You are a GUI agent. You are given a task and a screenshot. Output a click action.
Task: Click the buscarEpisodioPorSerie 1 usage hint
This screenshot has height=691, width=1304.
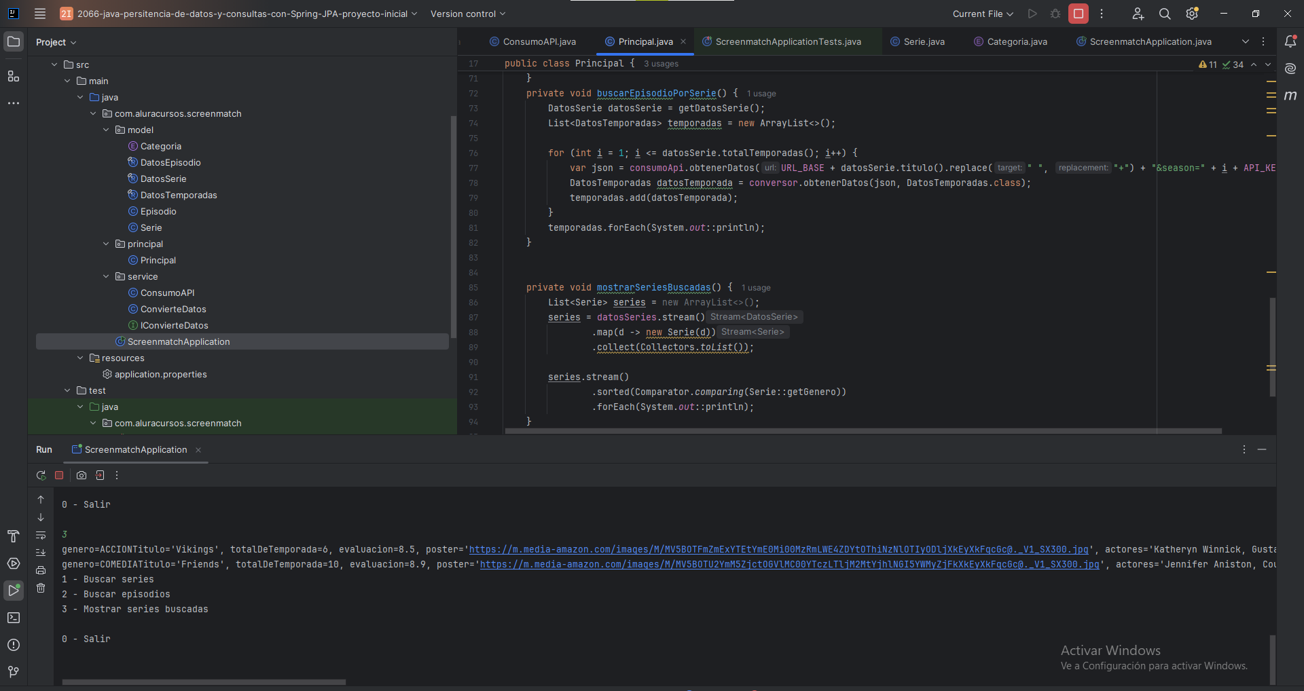[761, 94]
